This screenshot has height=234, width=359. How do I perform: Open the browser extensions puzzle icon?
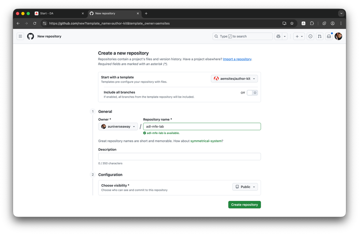coord(312,23)
